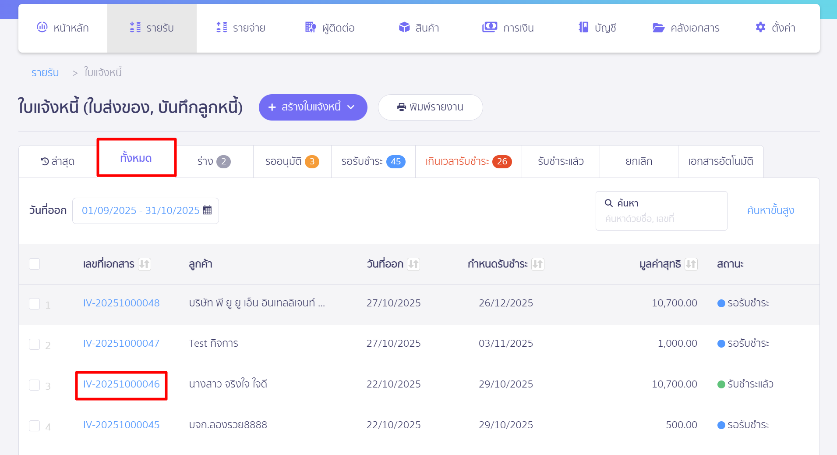
Task: Click the calendar icon in date range
Action: point(208,210)
